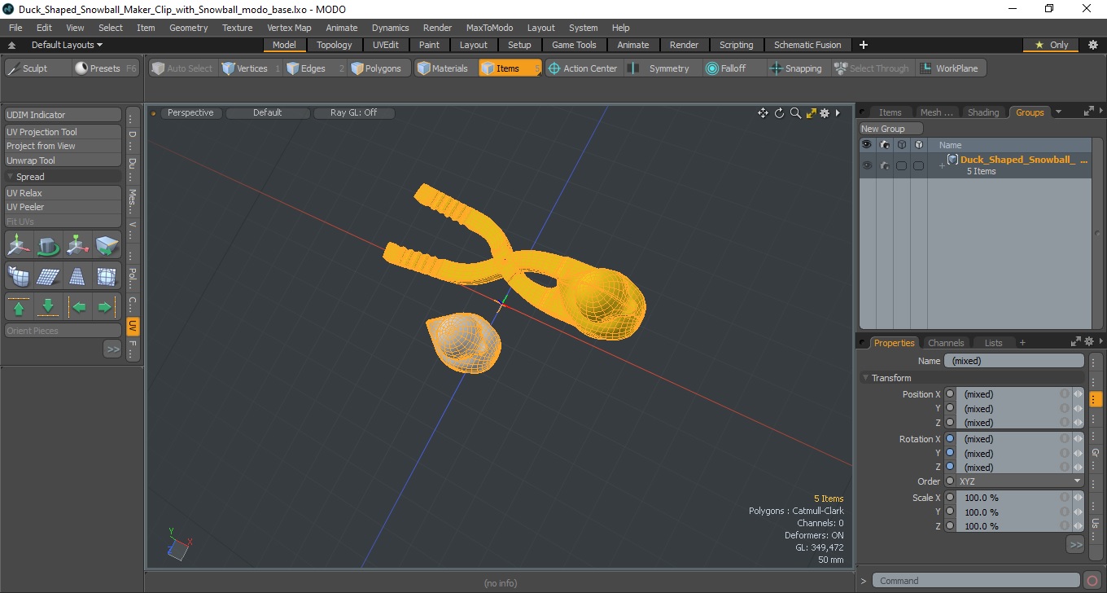Image resolution: width=1107 pixels, height=593 pixels.
Task: Click the viewport zoom magnifier icon
Action: 795,113
